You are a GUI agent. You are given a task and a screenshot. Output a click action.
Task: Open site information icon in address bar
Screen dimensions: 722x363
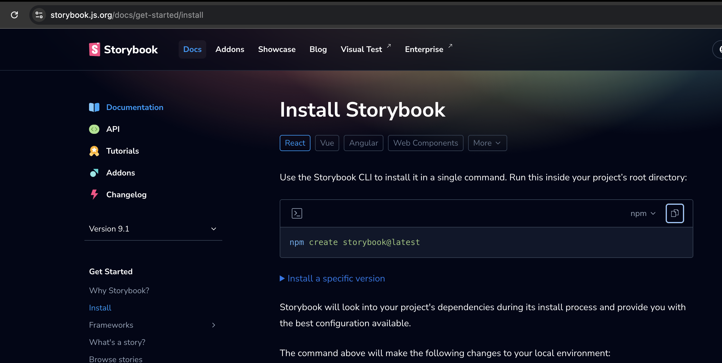(x=39, y=15)
